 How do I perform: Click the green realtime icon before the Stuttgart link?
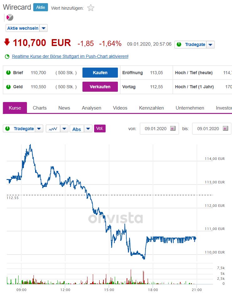pyautogui.click(x=7, y=57)
